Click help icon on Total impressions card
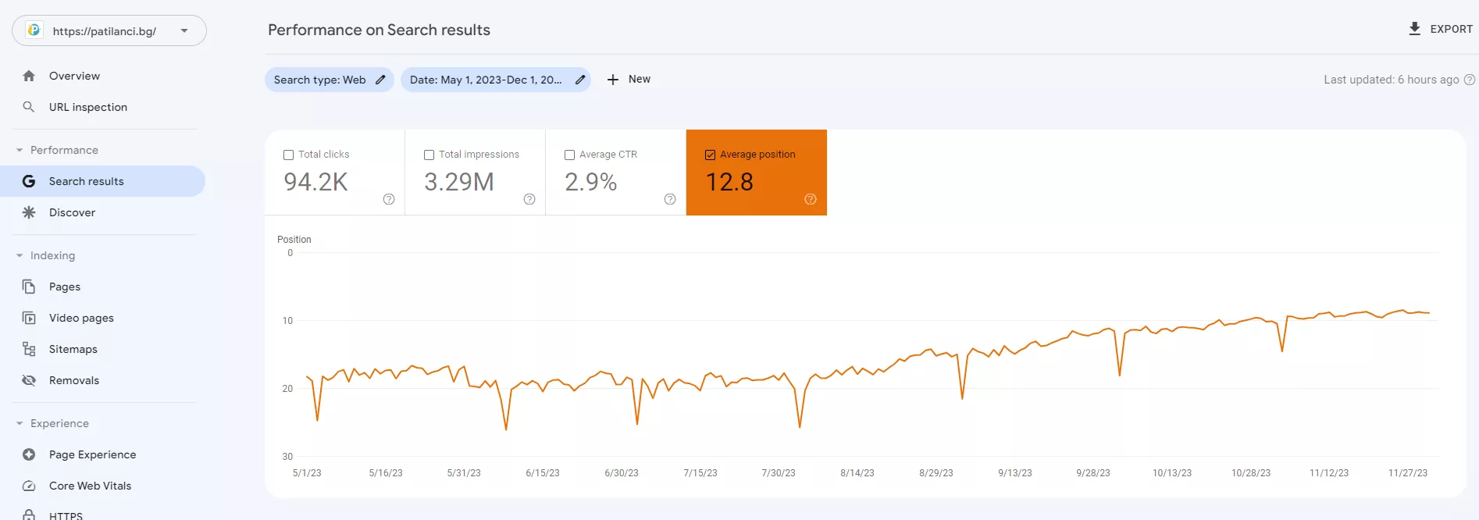1479x520 pixels. [529, 199]
